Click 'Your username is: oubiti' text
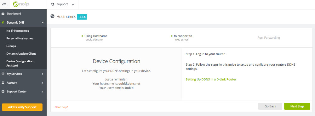315x116 pixels. click(x=117, y=88)
